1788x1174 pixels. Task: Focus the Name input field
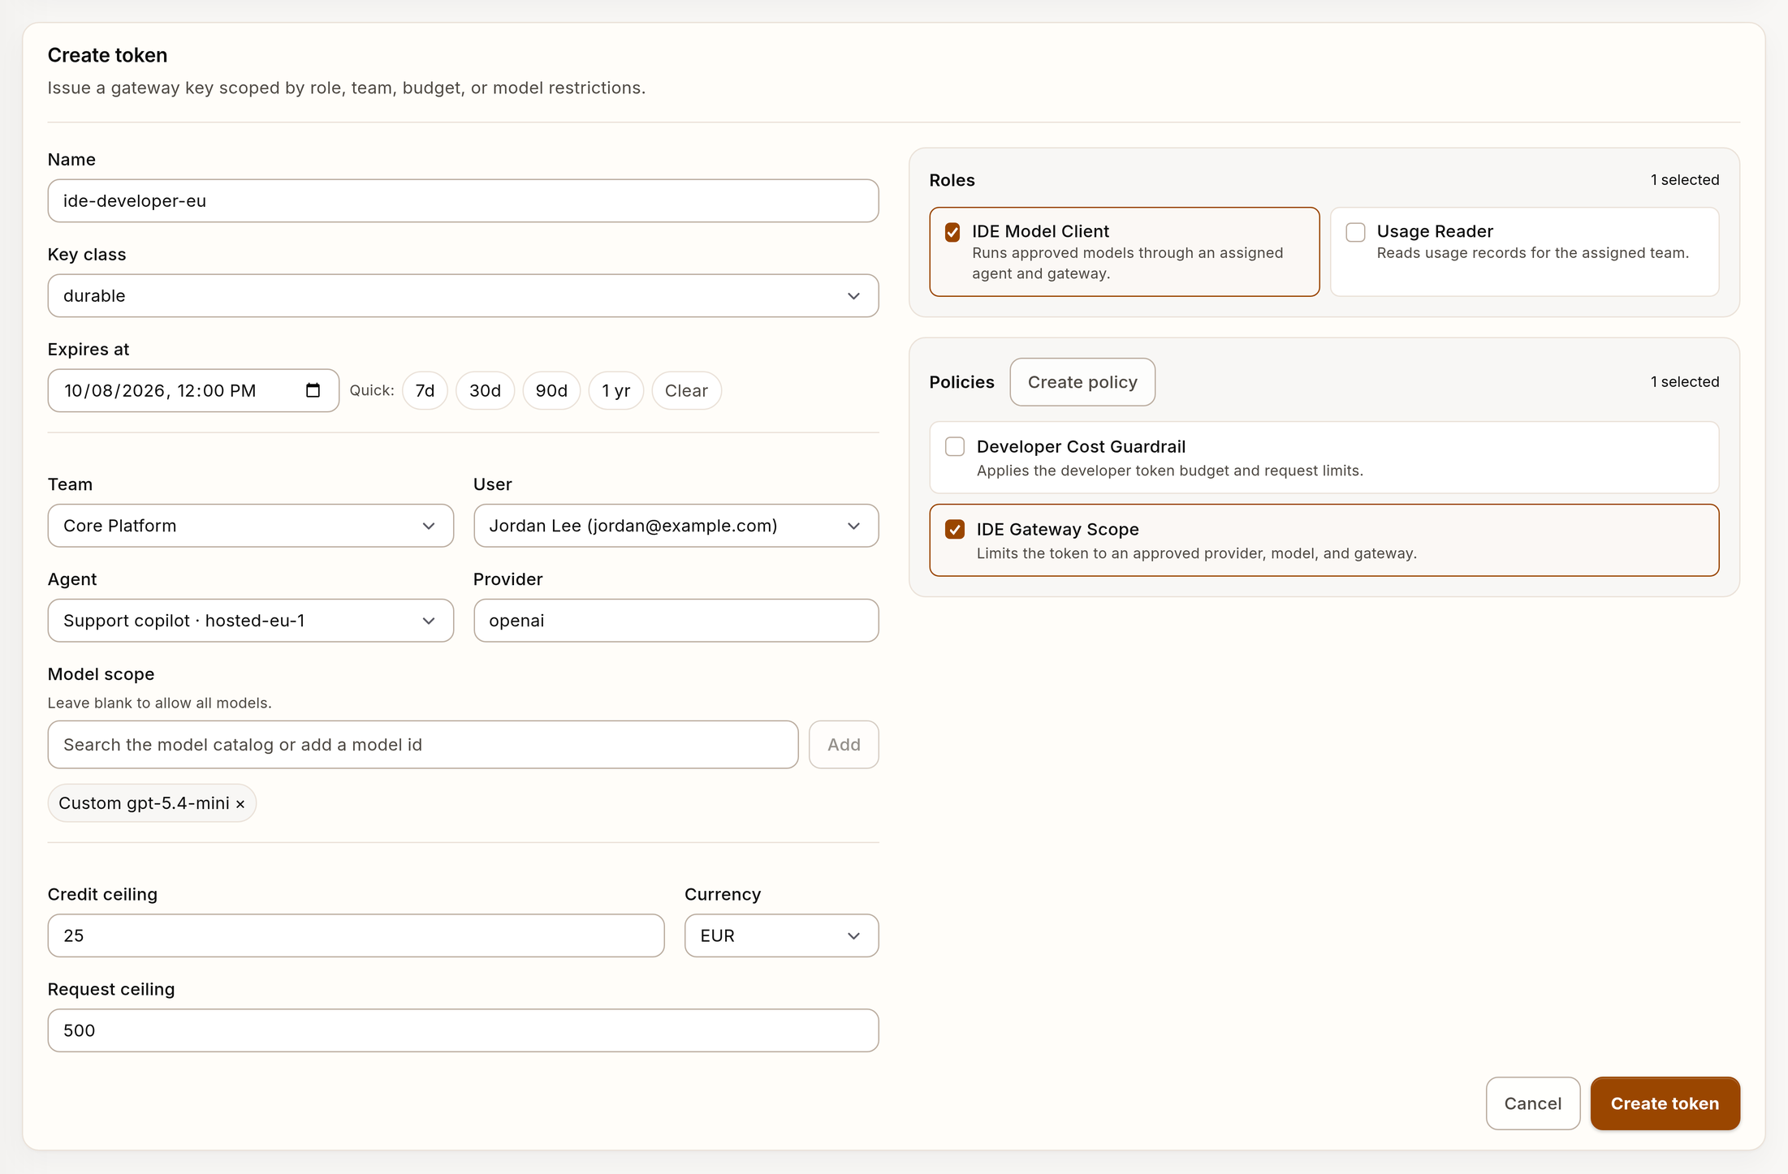tap(463, 200)
